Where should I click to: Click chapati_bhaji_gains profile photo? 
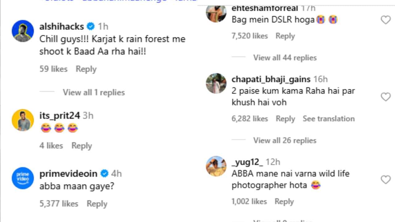[216, 83]
